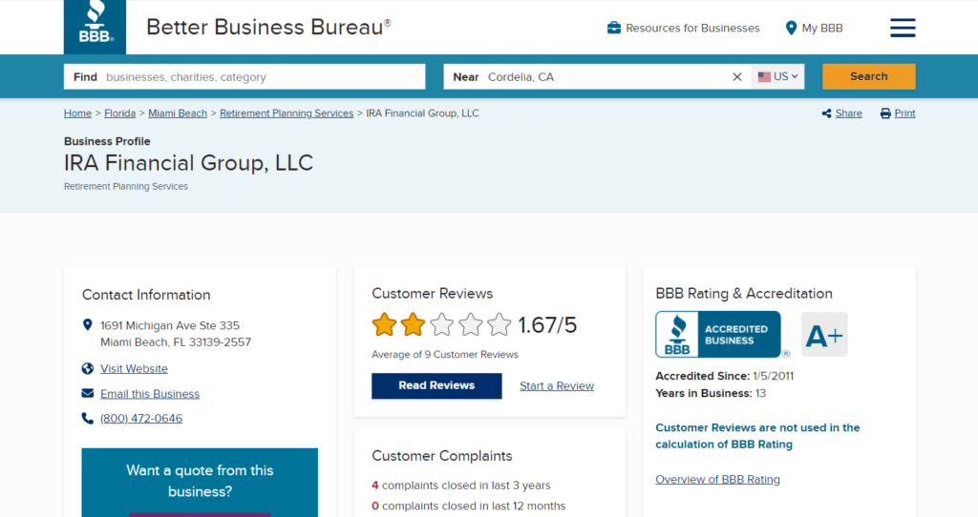Image resolution: width=978 pixels, height=517 pixels.
Task: Click the location pin icon next to My BBB
Action: 791,28
